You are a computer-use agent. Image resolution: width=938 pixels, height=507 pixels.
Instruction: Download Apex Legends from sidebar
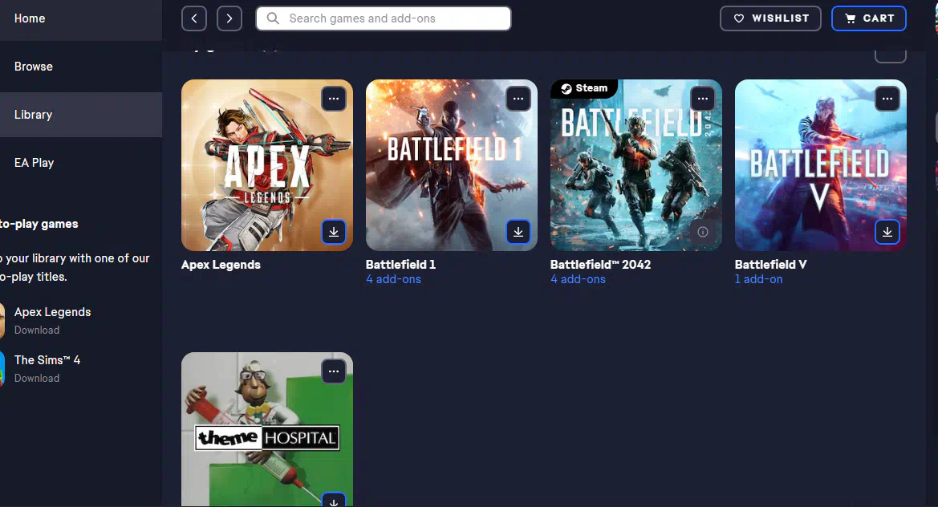(37, 330)
